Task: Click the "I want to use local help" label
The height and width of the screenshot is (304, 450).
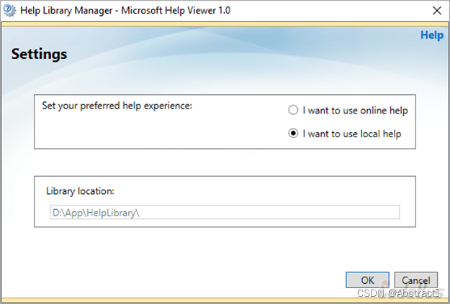Action: click(352, 134)
